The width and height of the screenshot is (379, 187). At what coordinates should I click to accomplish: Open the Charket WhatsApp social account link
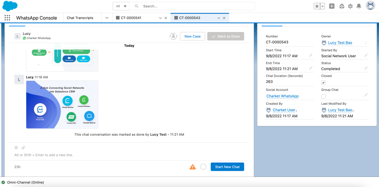282,96
